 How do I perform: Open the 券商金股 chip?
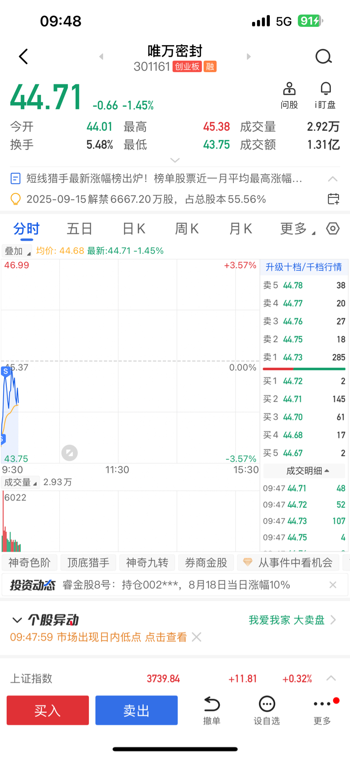pyautogui.click(x=206, y=563)
